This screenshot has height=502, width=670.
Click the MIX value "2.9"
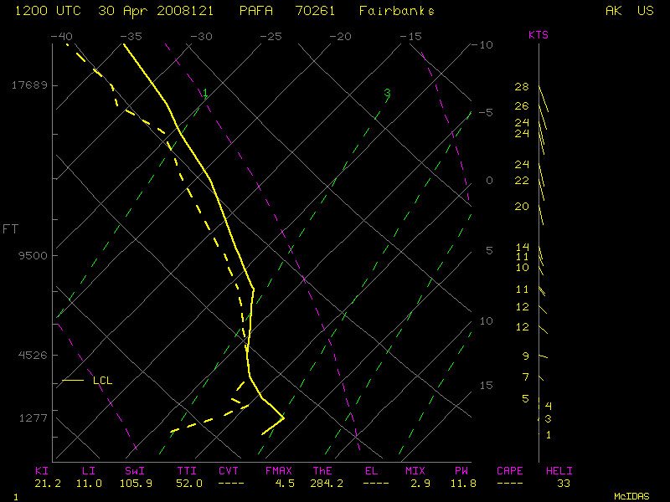click(420, 484)
